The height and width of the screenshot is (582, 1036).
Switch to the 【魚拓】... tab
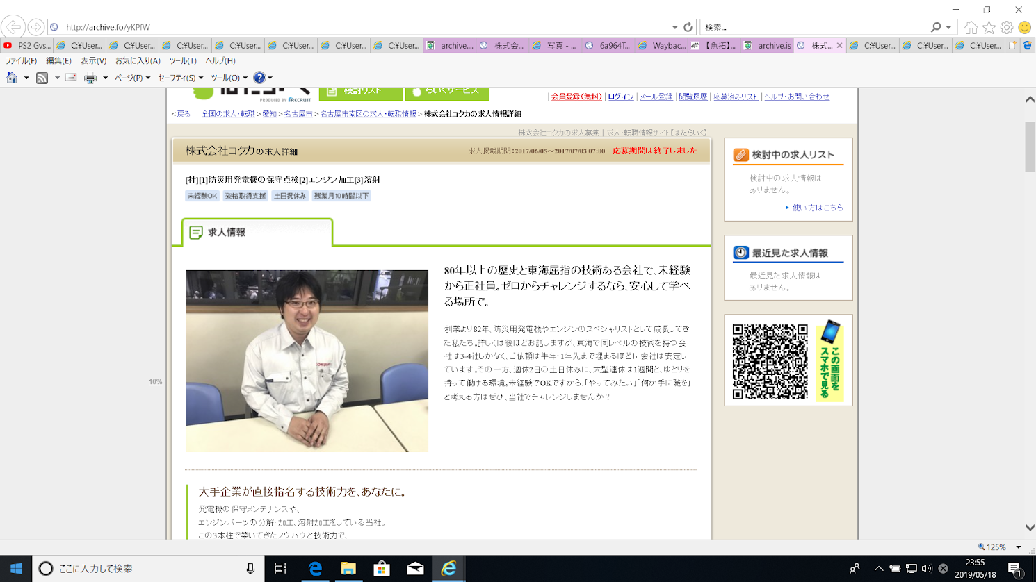[713, 46]
